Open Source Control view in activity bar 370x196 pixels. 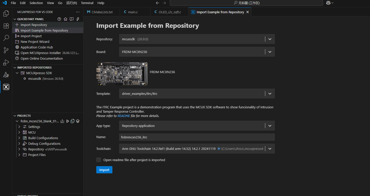(6, 50)
